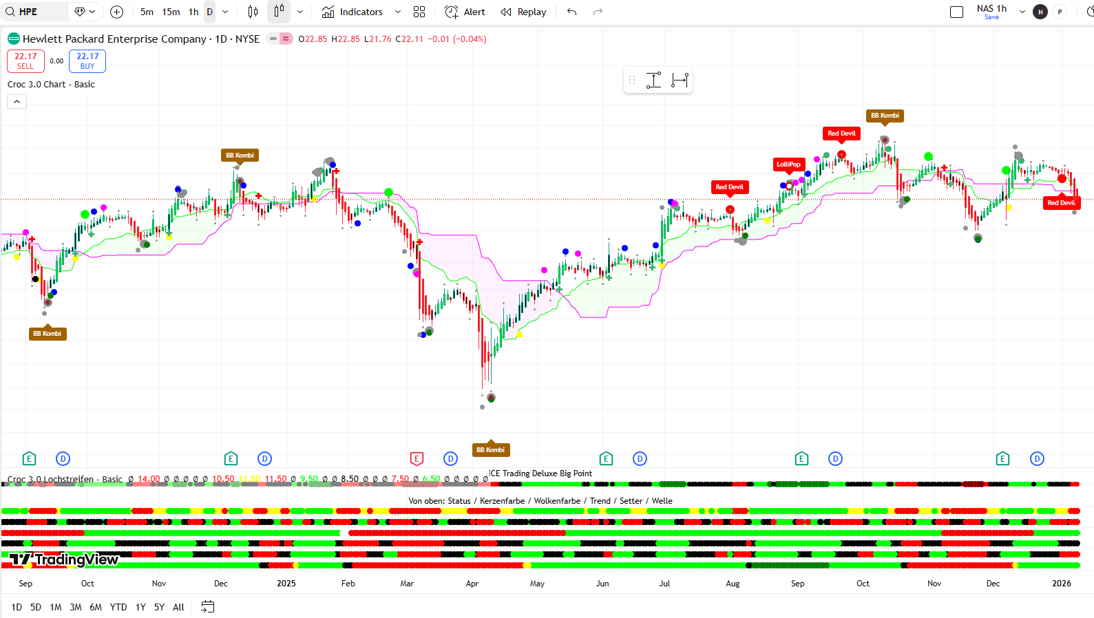This screenshot has height=618, width=1094.
Task: Click the HPE symbol search field
Action: pyautogui.click(x=34, y=12)
